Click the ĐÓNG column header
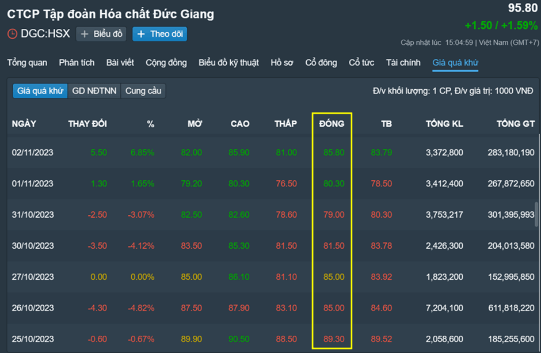This screenshot has height=353, width=541. point(332,124)
